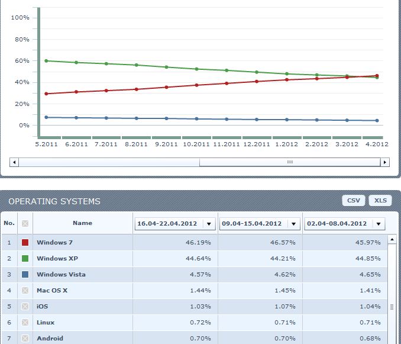Image resolution: width=401 pixels, height=344 pixels.
Task: Click the Name column header
Action: pyautogui.click(x=82, y=223)
